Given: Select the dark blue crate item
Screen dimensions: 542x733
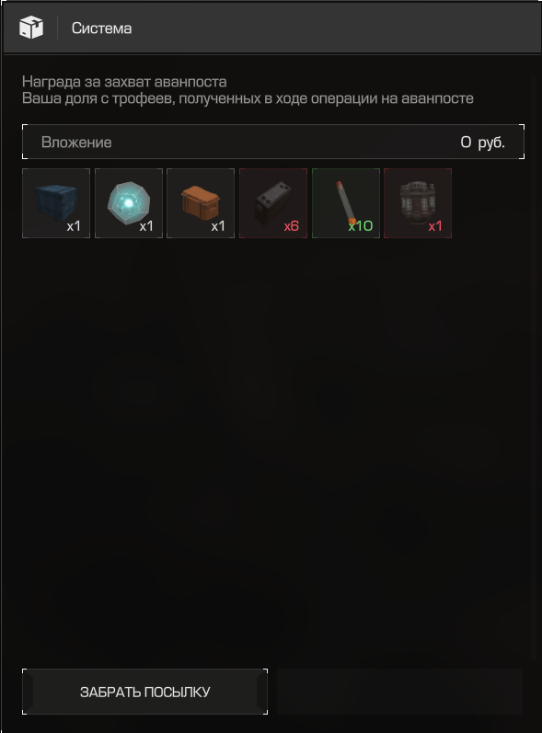Looking at the screenshot, I should (x=56, y=203).
